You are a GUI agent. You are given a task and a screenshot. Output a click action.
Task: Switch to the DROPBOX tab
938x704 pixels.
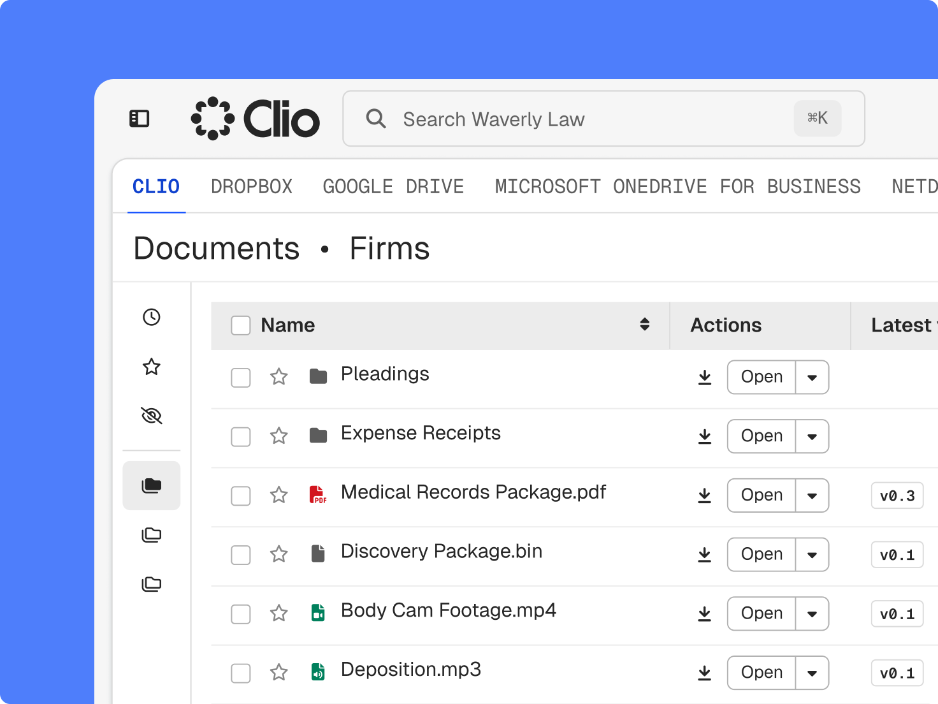pos(252,187)
